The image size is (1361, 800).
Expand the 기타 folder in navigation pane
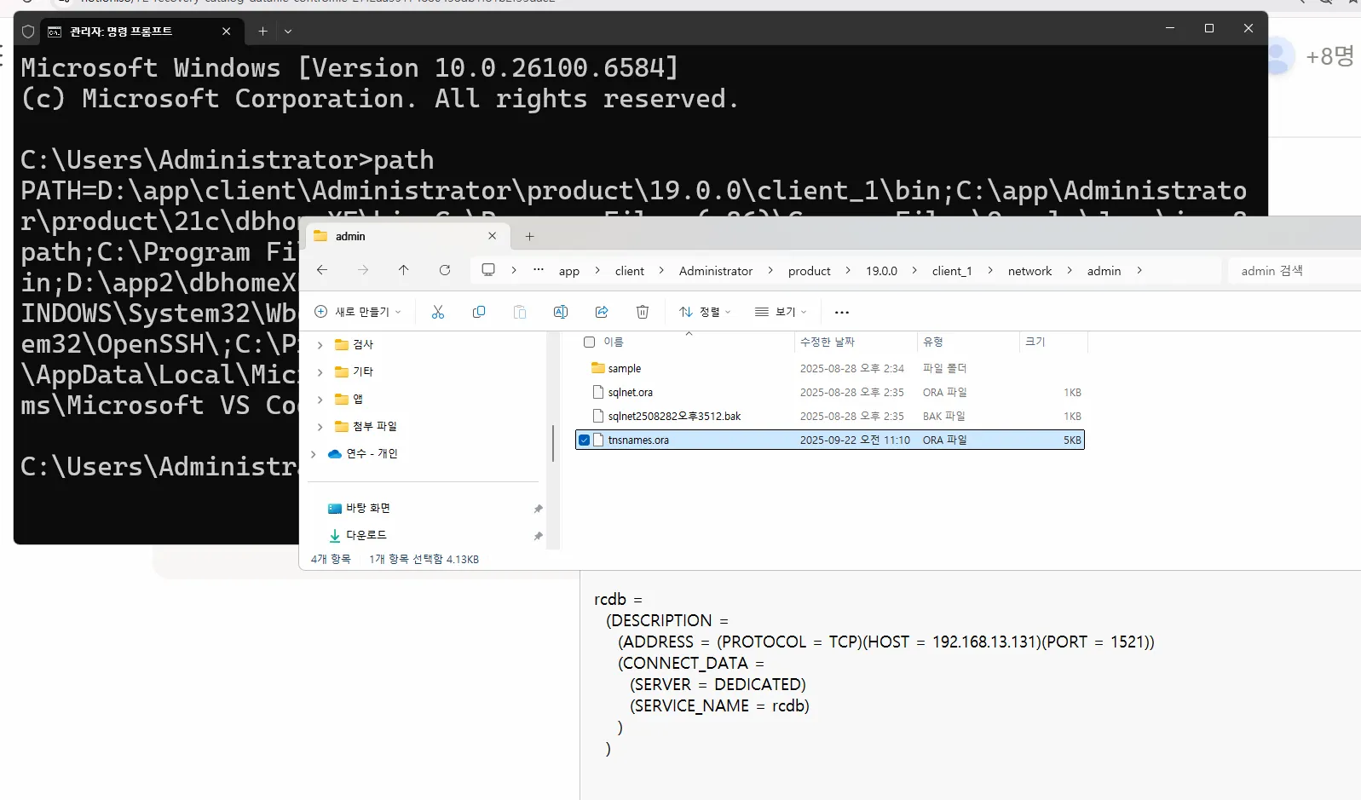click(320, 372)
